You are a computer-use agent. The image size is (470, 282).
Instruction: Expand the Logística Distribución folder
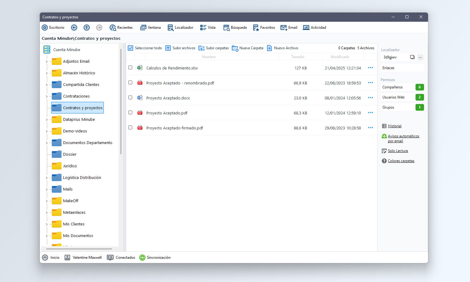(x=47, y=178)
